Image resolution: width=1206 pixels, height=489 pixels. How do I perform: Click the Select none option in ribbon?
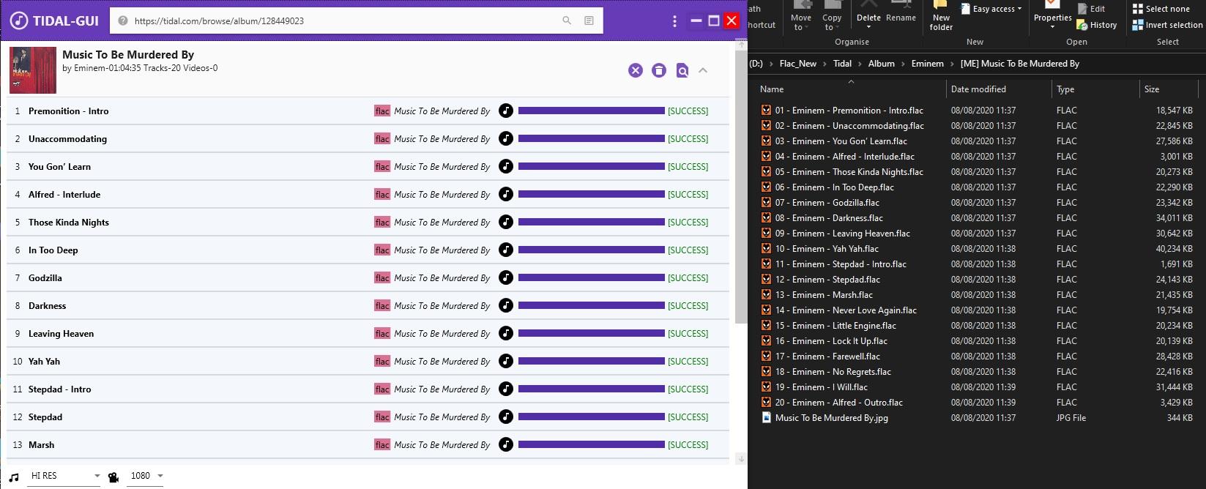pyautogui.click(x=1161, y=9)
